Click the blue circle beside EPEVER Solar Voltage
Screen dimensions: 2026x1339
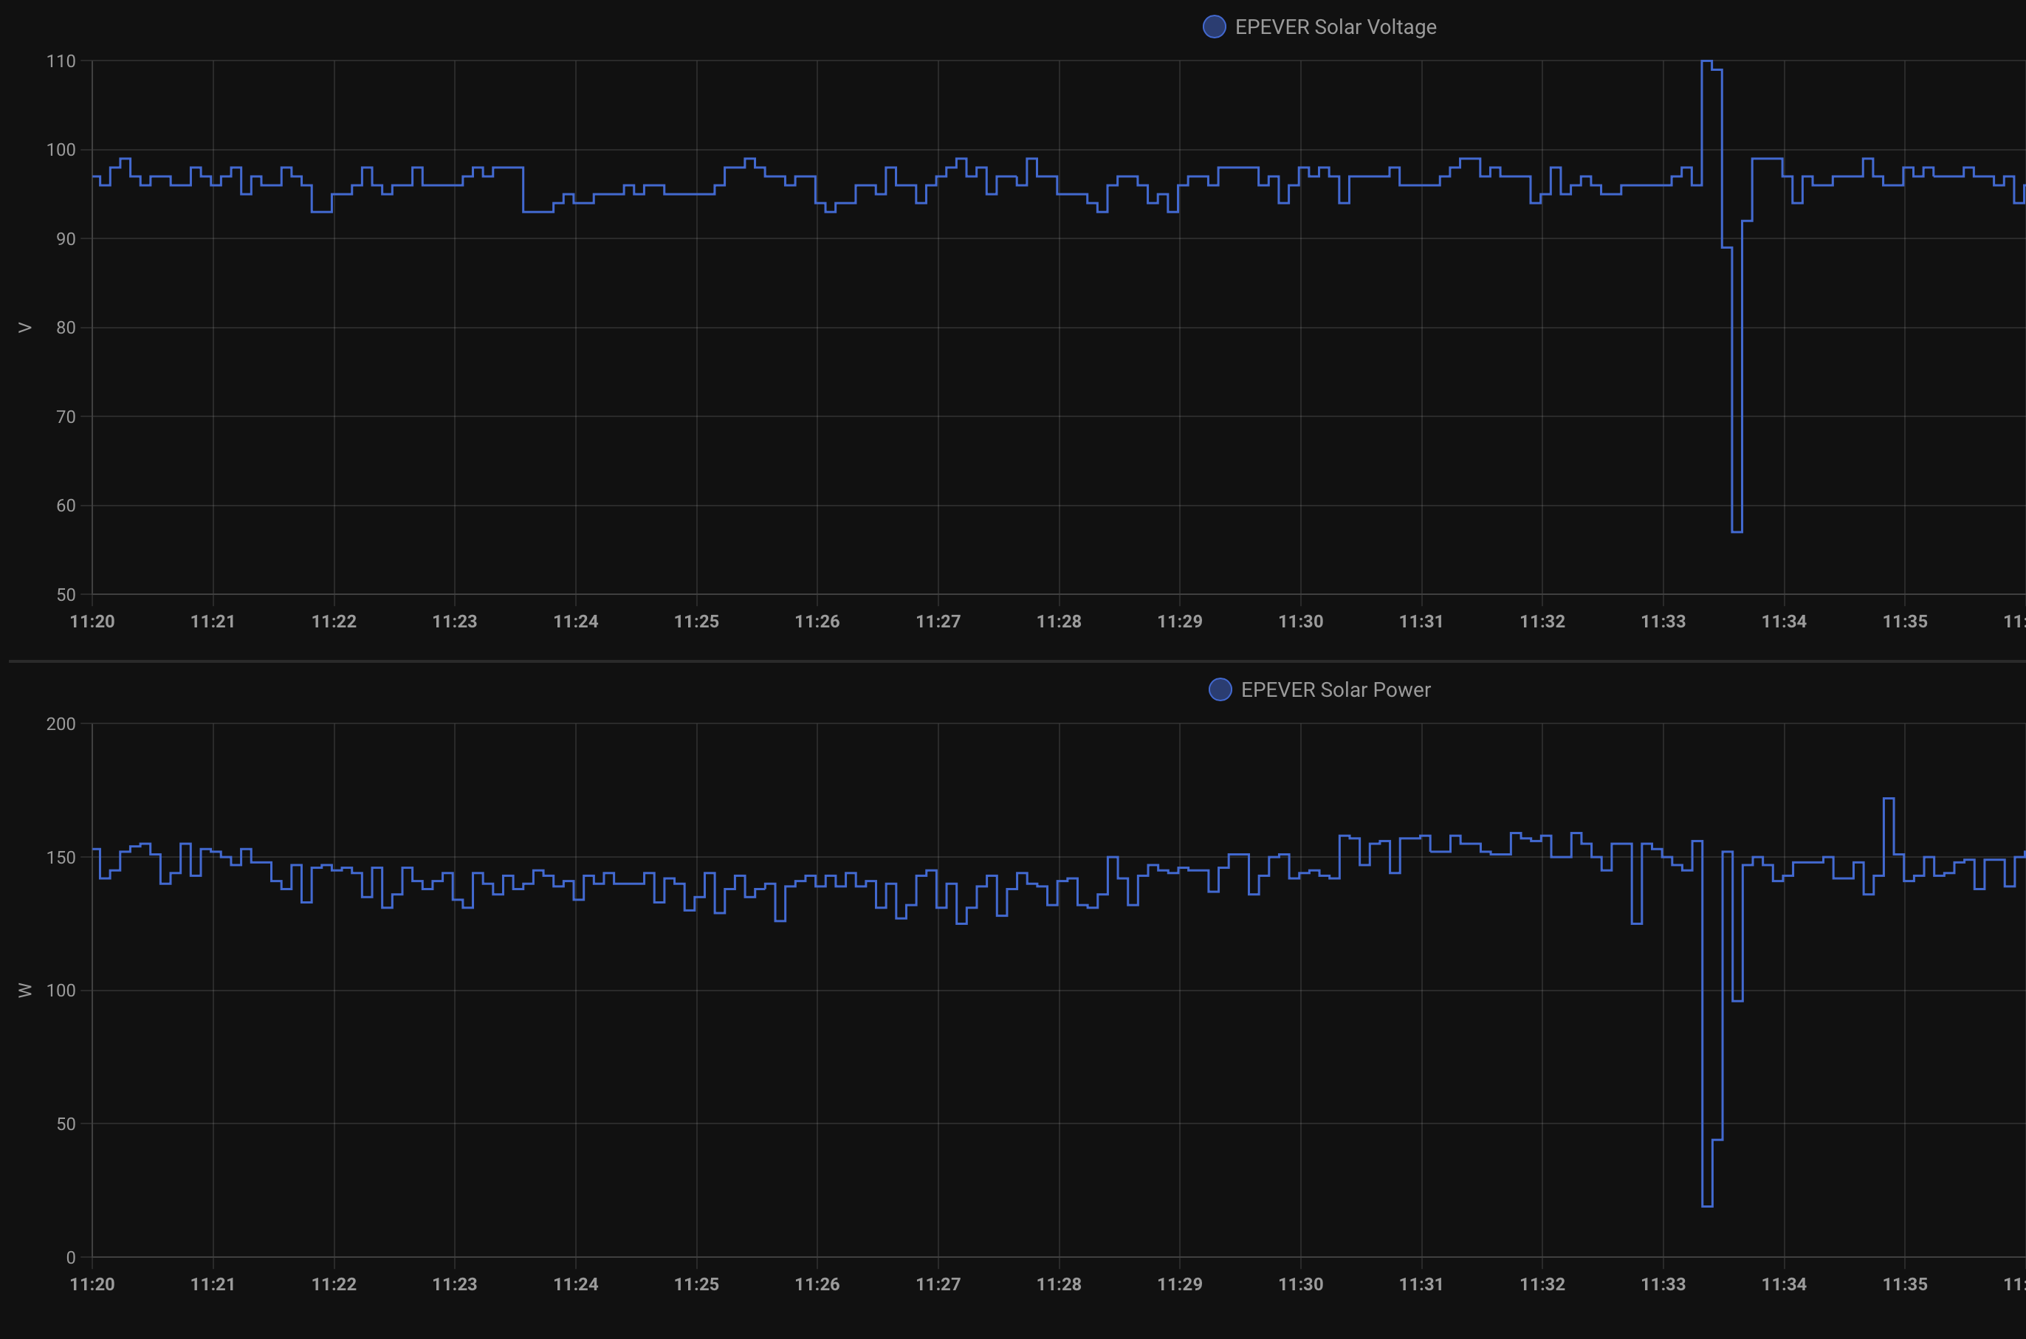pyautogui.click(x=1214, y=27)
